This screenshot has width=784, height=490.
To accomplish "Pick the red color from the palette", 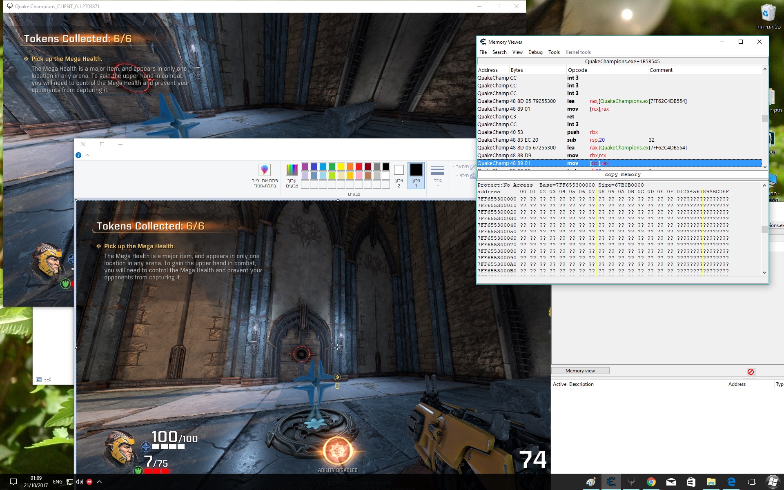I will pos(359,167).
